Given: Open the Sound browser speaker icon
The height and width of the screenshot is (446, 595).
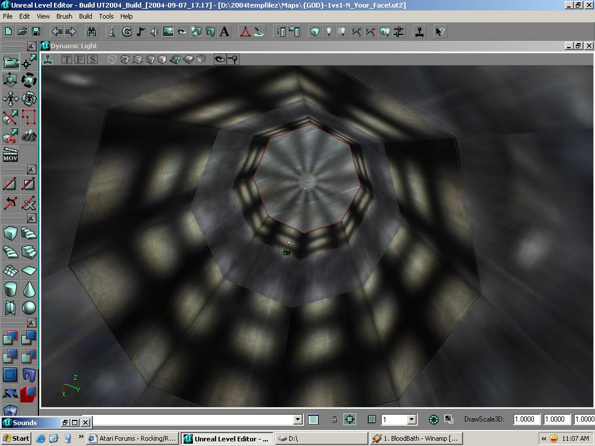Looking at the screenshot, I should click(x=155, y=32).
